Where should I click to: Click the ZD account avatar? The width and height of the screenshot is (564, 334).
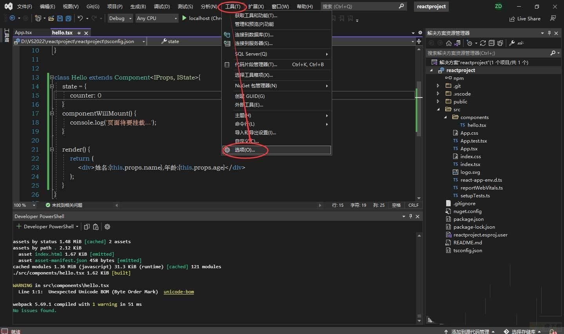point(498,6)
